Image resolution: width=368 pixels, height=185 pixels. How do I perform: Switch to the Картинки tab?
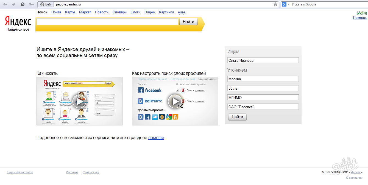(x=166, y=12)
